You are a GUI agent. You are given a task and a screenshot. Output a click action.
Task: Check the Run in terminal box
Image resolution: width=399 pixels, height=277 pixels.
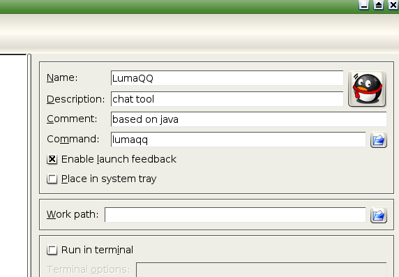pos(52,250)
